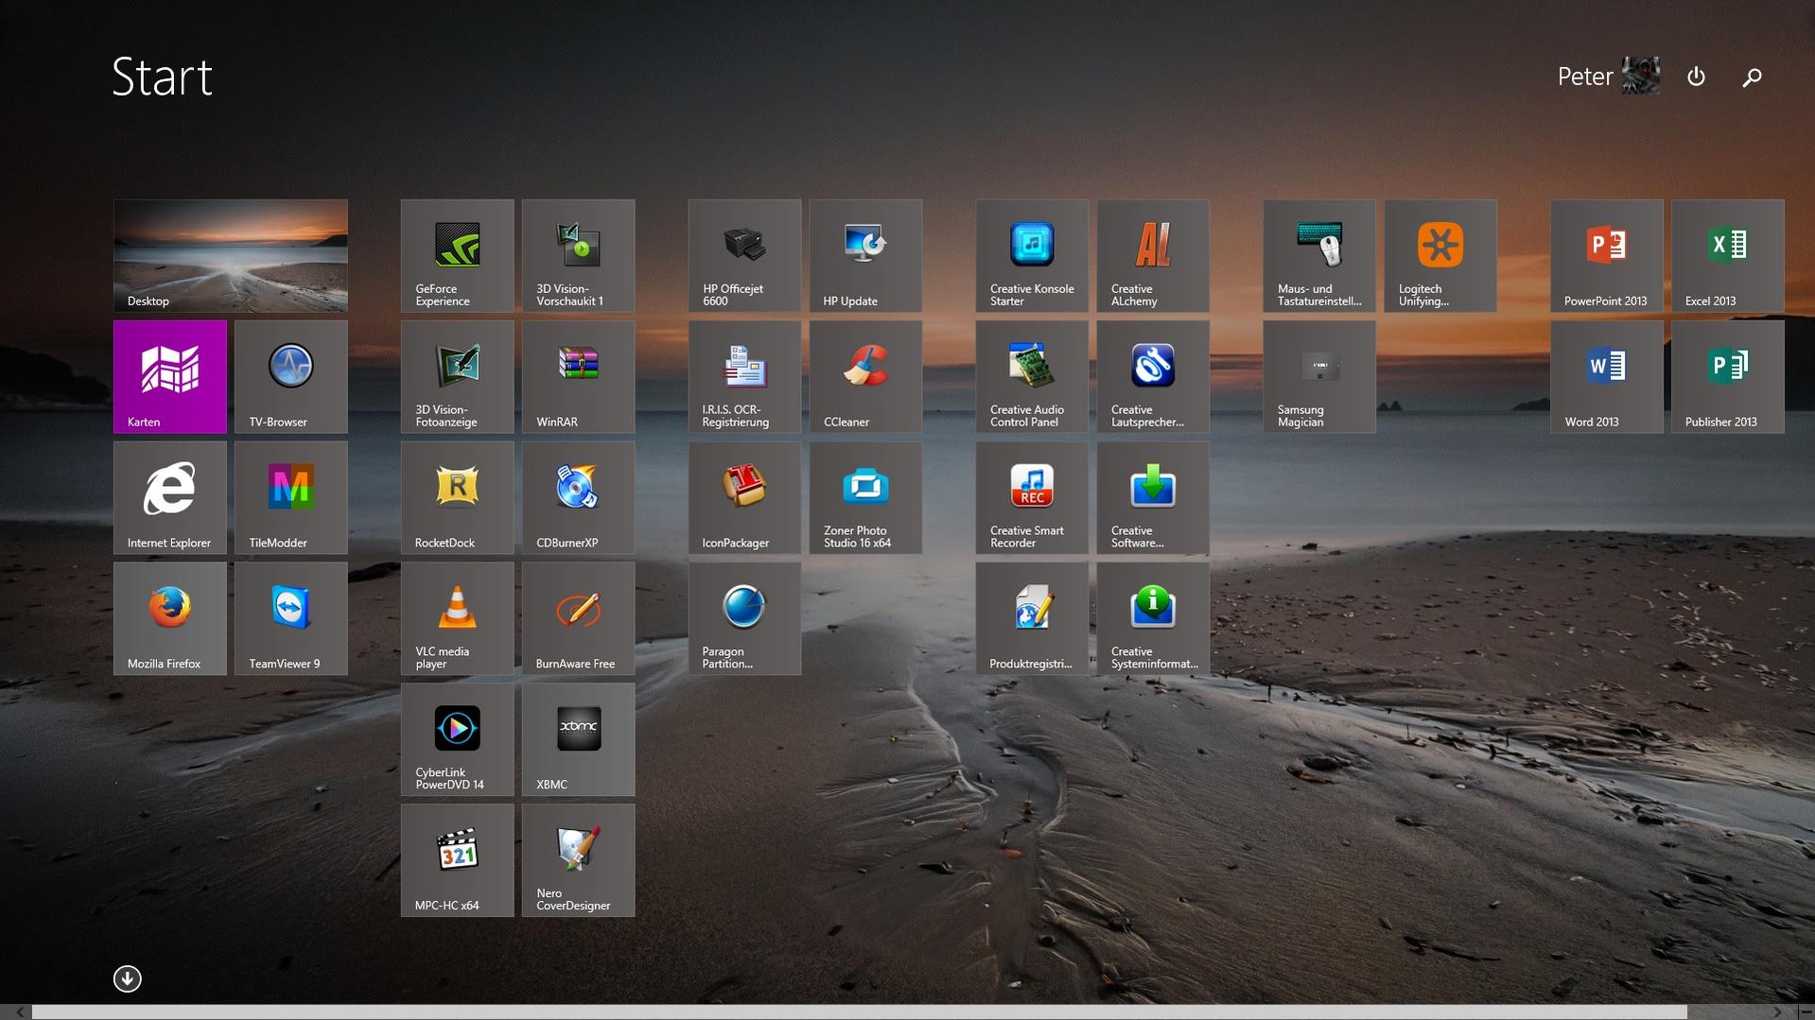Open the Karten maps tile
Screen dimensions: 1815x1020
170,376
